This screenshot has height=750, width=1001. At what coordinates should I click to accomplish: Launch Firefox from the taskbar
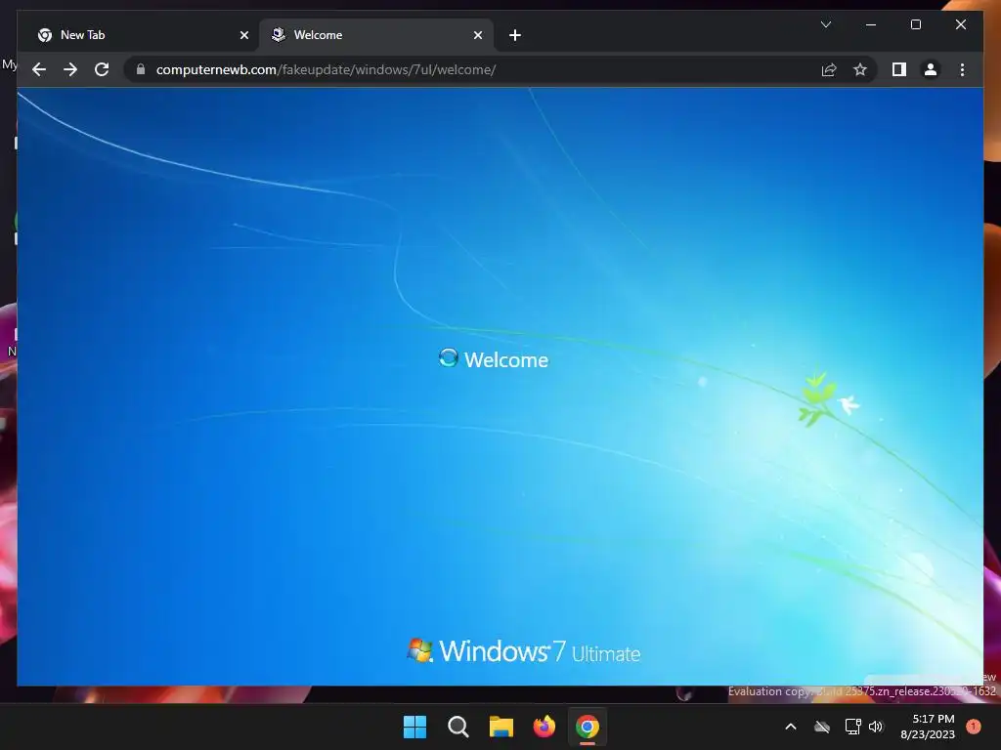pyautogui.click(x=544, y=727)
